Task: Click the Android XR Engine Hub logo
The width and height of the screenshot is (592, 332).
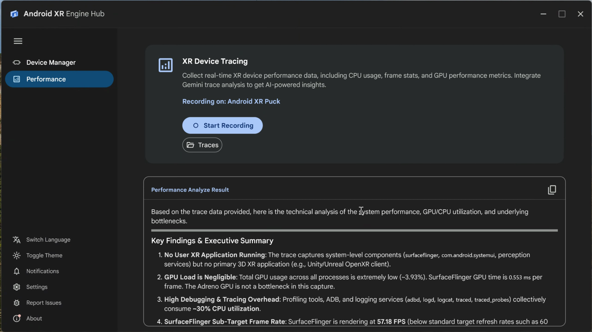Action: pyautogui.click(x=14, y=14)
